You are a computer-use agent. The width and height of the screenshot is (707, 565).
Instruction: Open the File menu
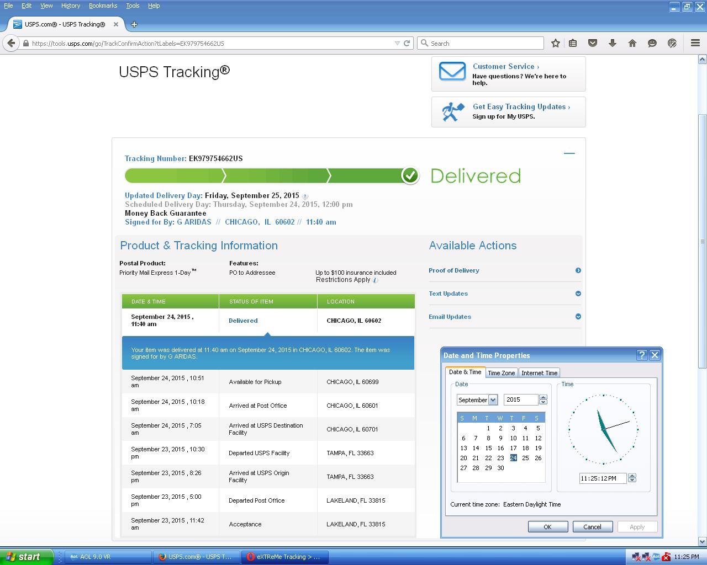point(8,6)
